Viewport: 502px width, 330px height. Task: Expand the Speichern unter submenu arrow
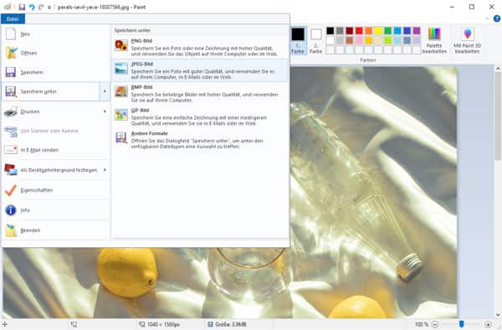coord(105,91)
